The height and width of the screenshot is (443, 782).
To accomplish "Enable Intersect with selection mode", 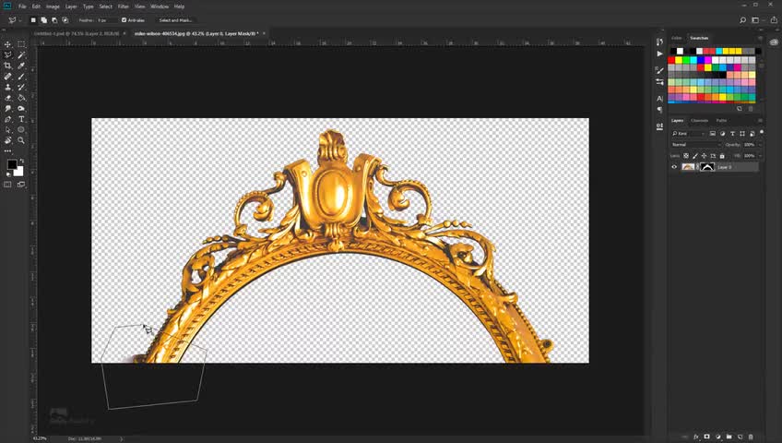I will (65, 20).
